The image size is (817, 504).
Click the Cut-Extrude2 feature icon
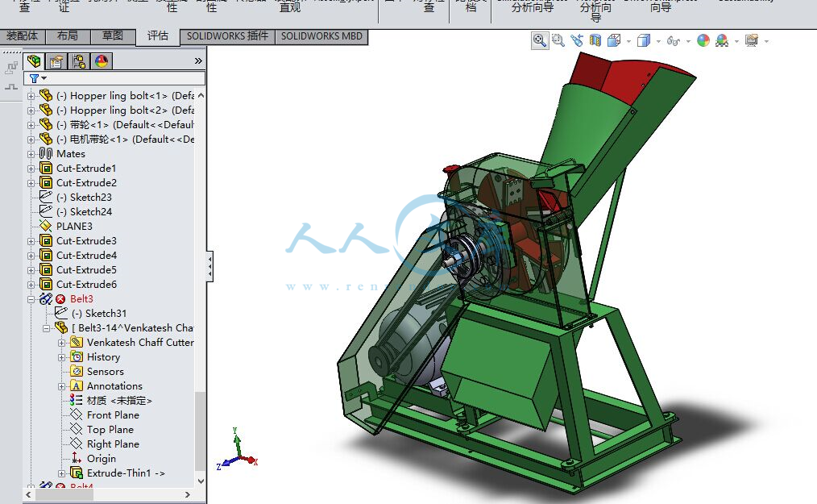tap(46, 182)
